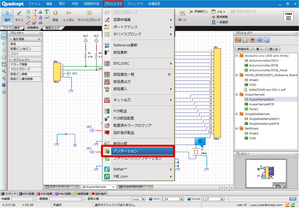Open the ファイル menu

click(34, 4)
